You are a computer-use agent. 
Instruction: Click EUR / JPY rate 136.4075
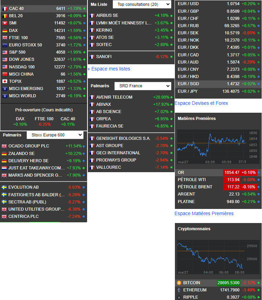point(231,91)
